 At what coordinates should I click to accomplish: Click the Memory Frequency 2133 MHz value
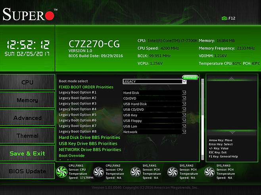pyautogui.click(x=246, y=48)
